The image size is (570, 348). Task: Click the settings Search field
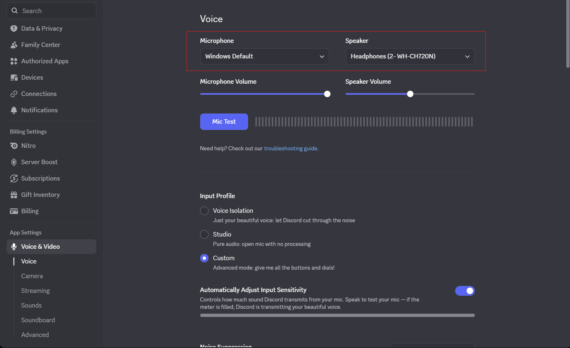[51, 11]
